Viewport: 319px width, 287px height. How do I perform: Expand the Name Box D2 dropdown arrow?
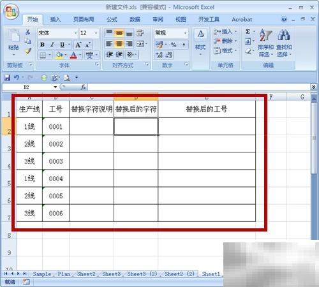tap(56, 87)
